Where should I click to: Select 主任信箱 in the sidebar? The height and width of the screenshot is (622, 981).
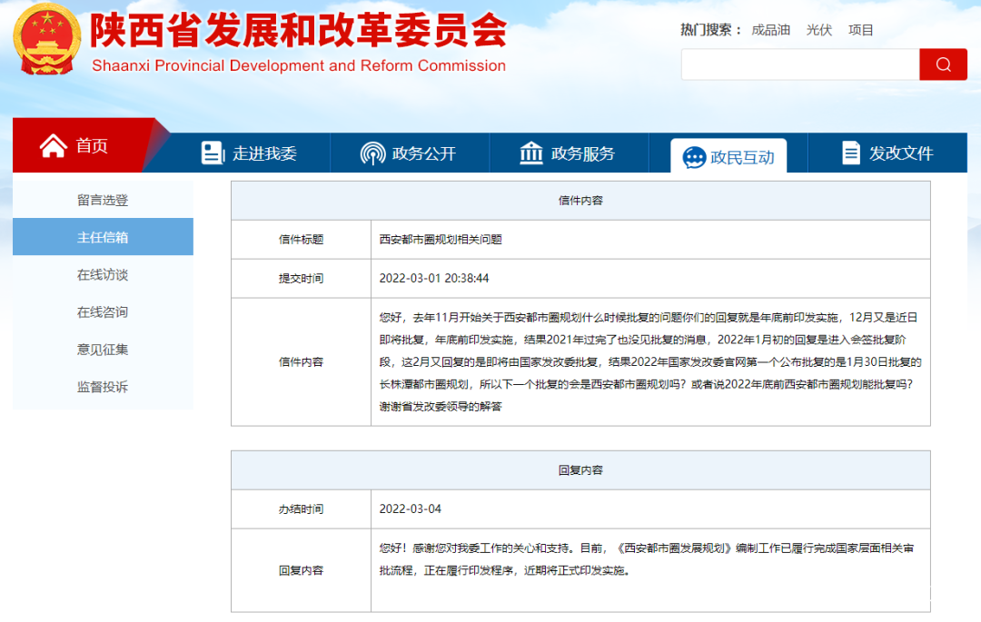(103, 238)
